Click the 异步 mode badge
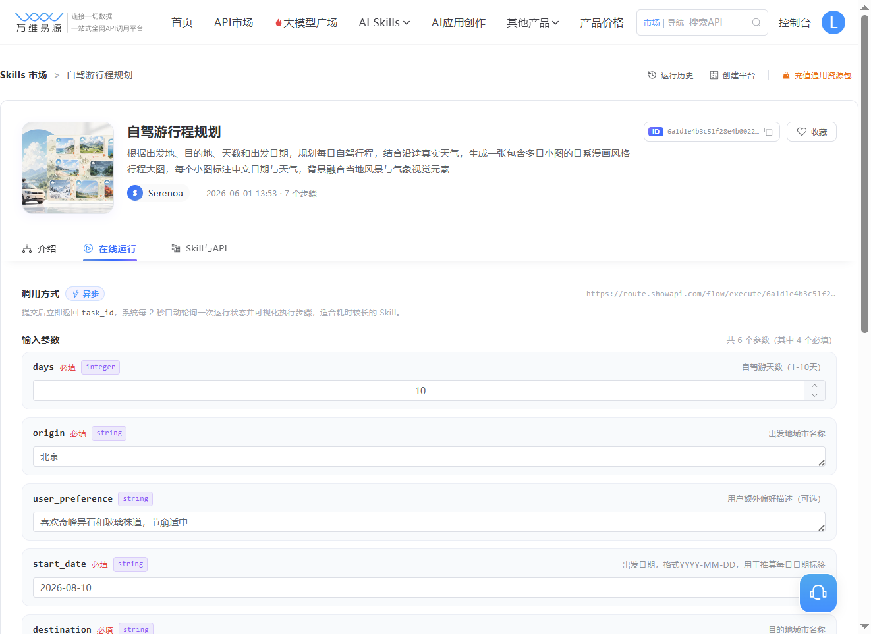 pos(85,294)
